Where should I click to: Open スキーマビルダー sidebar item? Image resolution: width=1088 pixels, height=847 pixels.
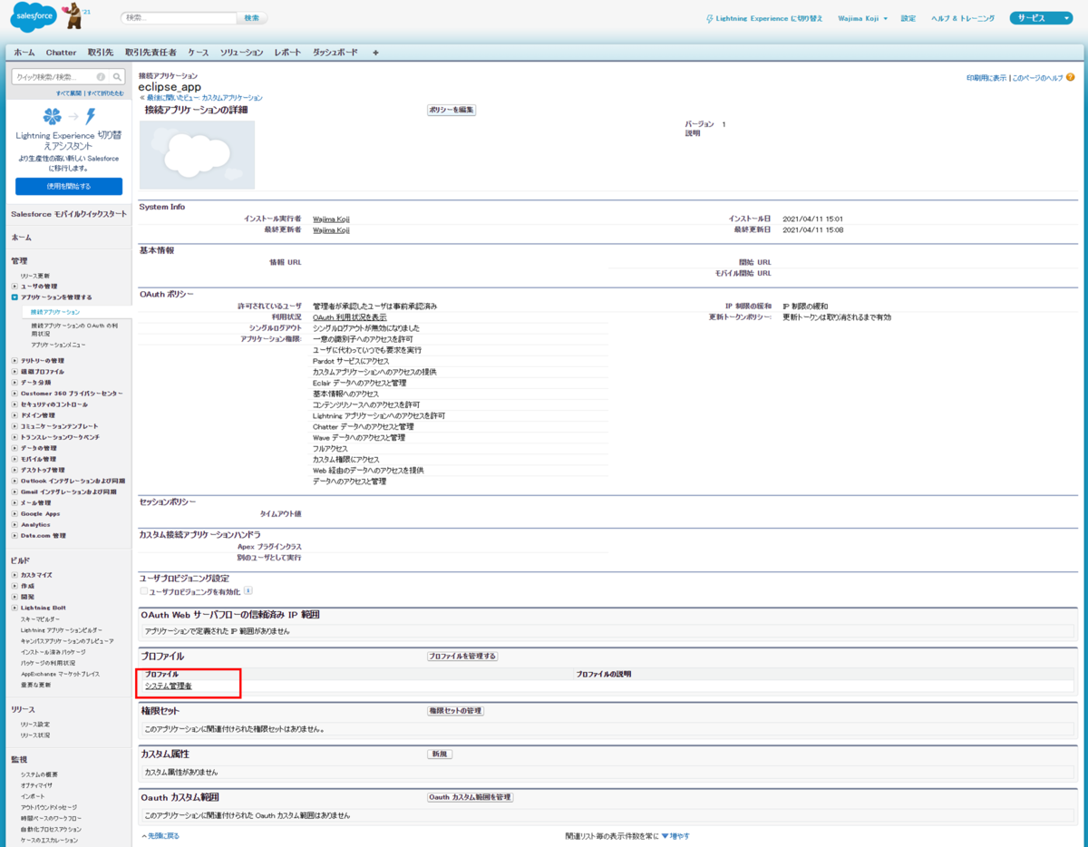41,618
